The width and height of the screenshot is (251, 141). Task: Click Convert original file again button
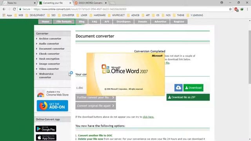tap(96, 106)
